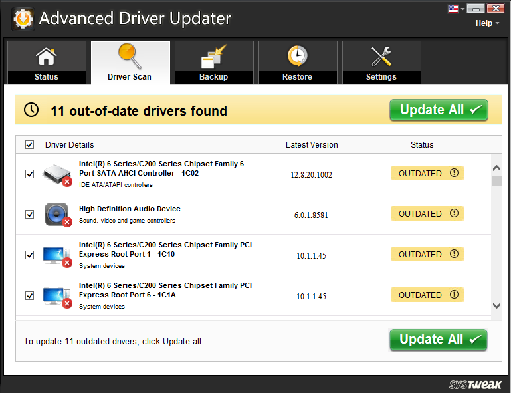
Task: Click the Latest Version column header
Action: pyautogui.click(x=312, y=145)
